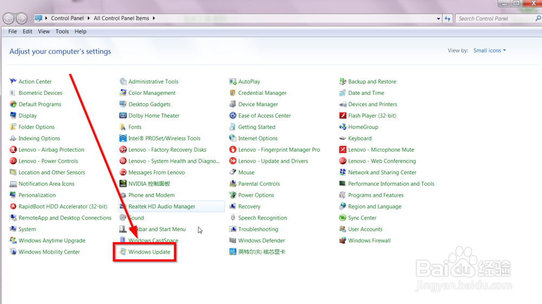Open the User Accounts link
The image size is (542, 304).
point(365,229)
